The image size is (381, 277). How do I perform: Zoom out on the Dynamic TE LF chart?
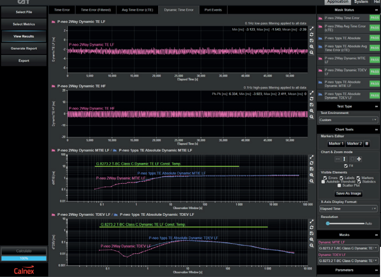click(x=312, y=53)
